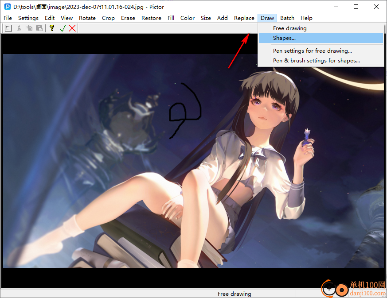Screen dimensions: 387x298
Task: Choose Free drawing from Draw menu
Action: coord(321,28)
